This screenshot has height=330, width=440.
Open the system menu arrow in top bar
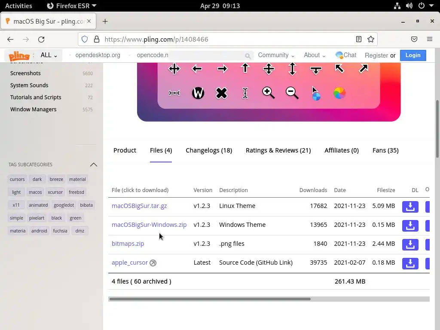pyautogui.click(x=431, y=6)
